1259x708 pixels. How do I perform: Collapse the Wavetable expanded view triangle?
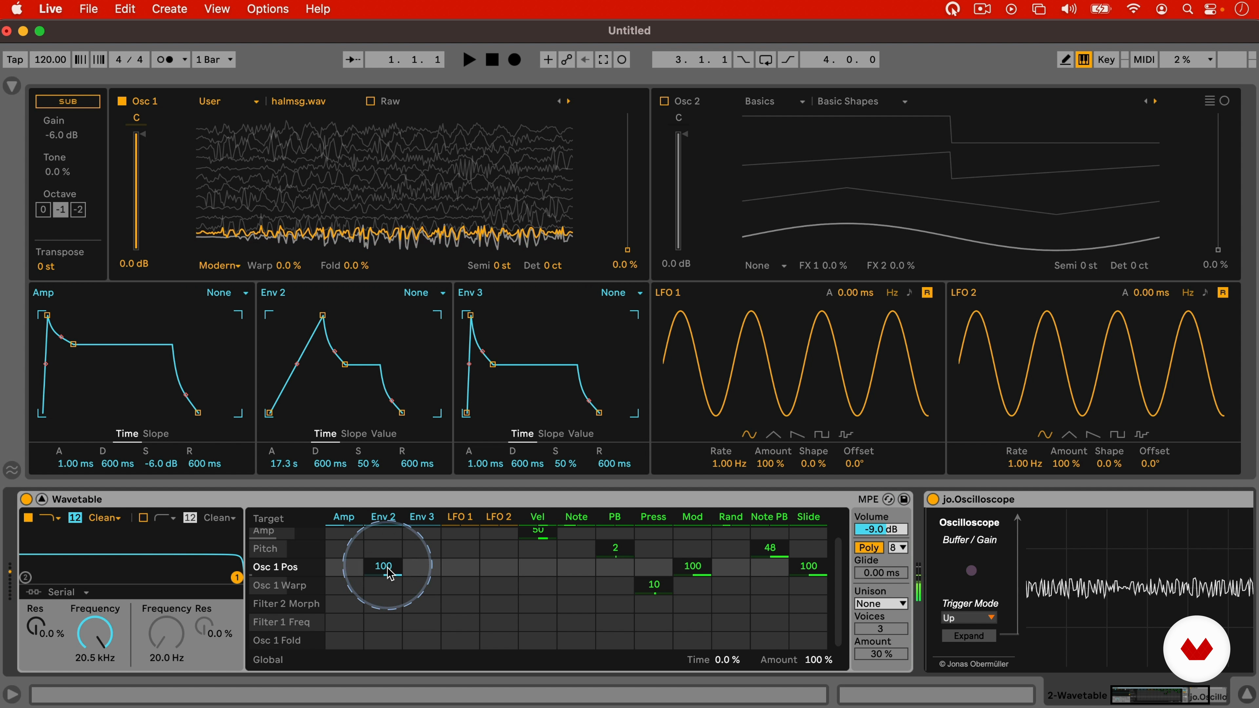pos(42,499)
